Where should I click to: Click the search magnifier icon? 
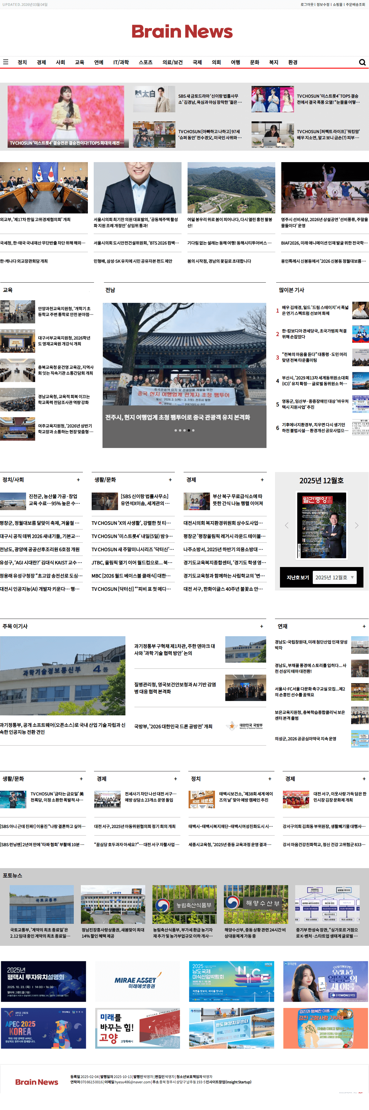point(362,62)
